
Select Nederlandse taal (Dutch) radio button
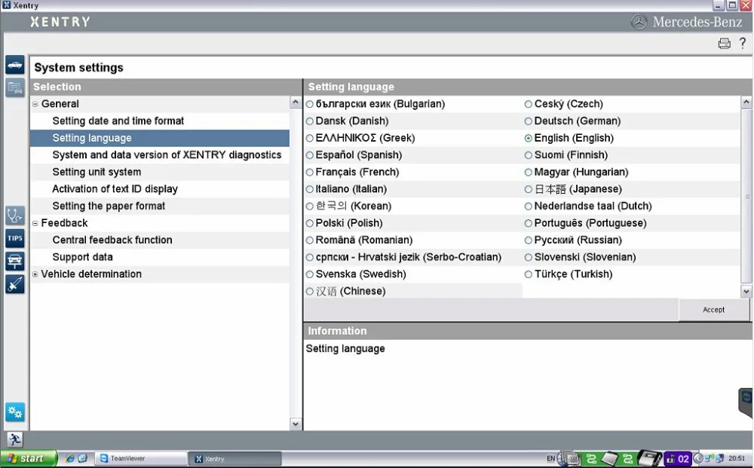tap(528, 206)
